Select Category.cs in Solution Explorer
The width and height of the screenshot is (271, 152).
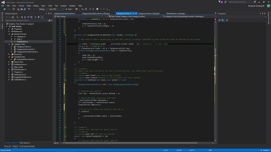[x=21, y=37]
